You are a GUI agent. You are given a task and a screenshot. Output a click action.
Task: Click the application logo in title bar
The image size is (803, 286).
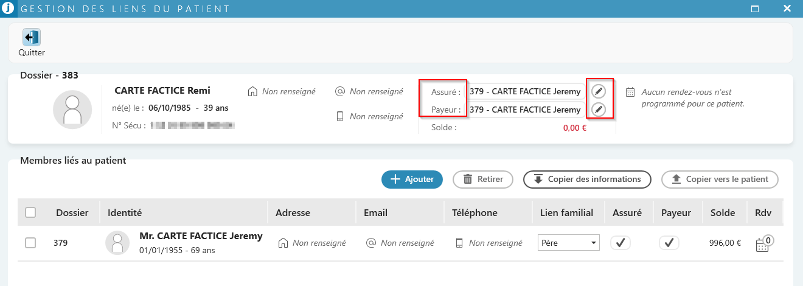(8, 9)
